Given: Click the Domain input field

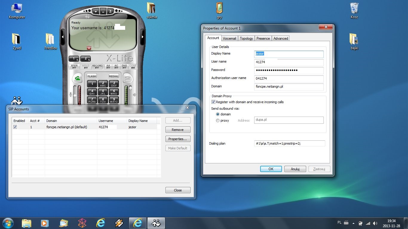Looking at the screenshot, I should (x=289, y=87).
